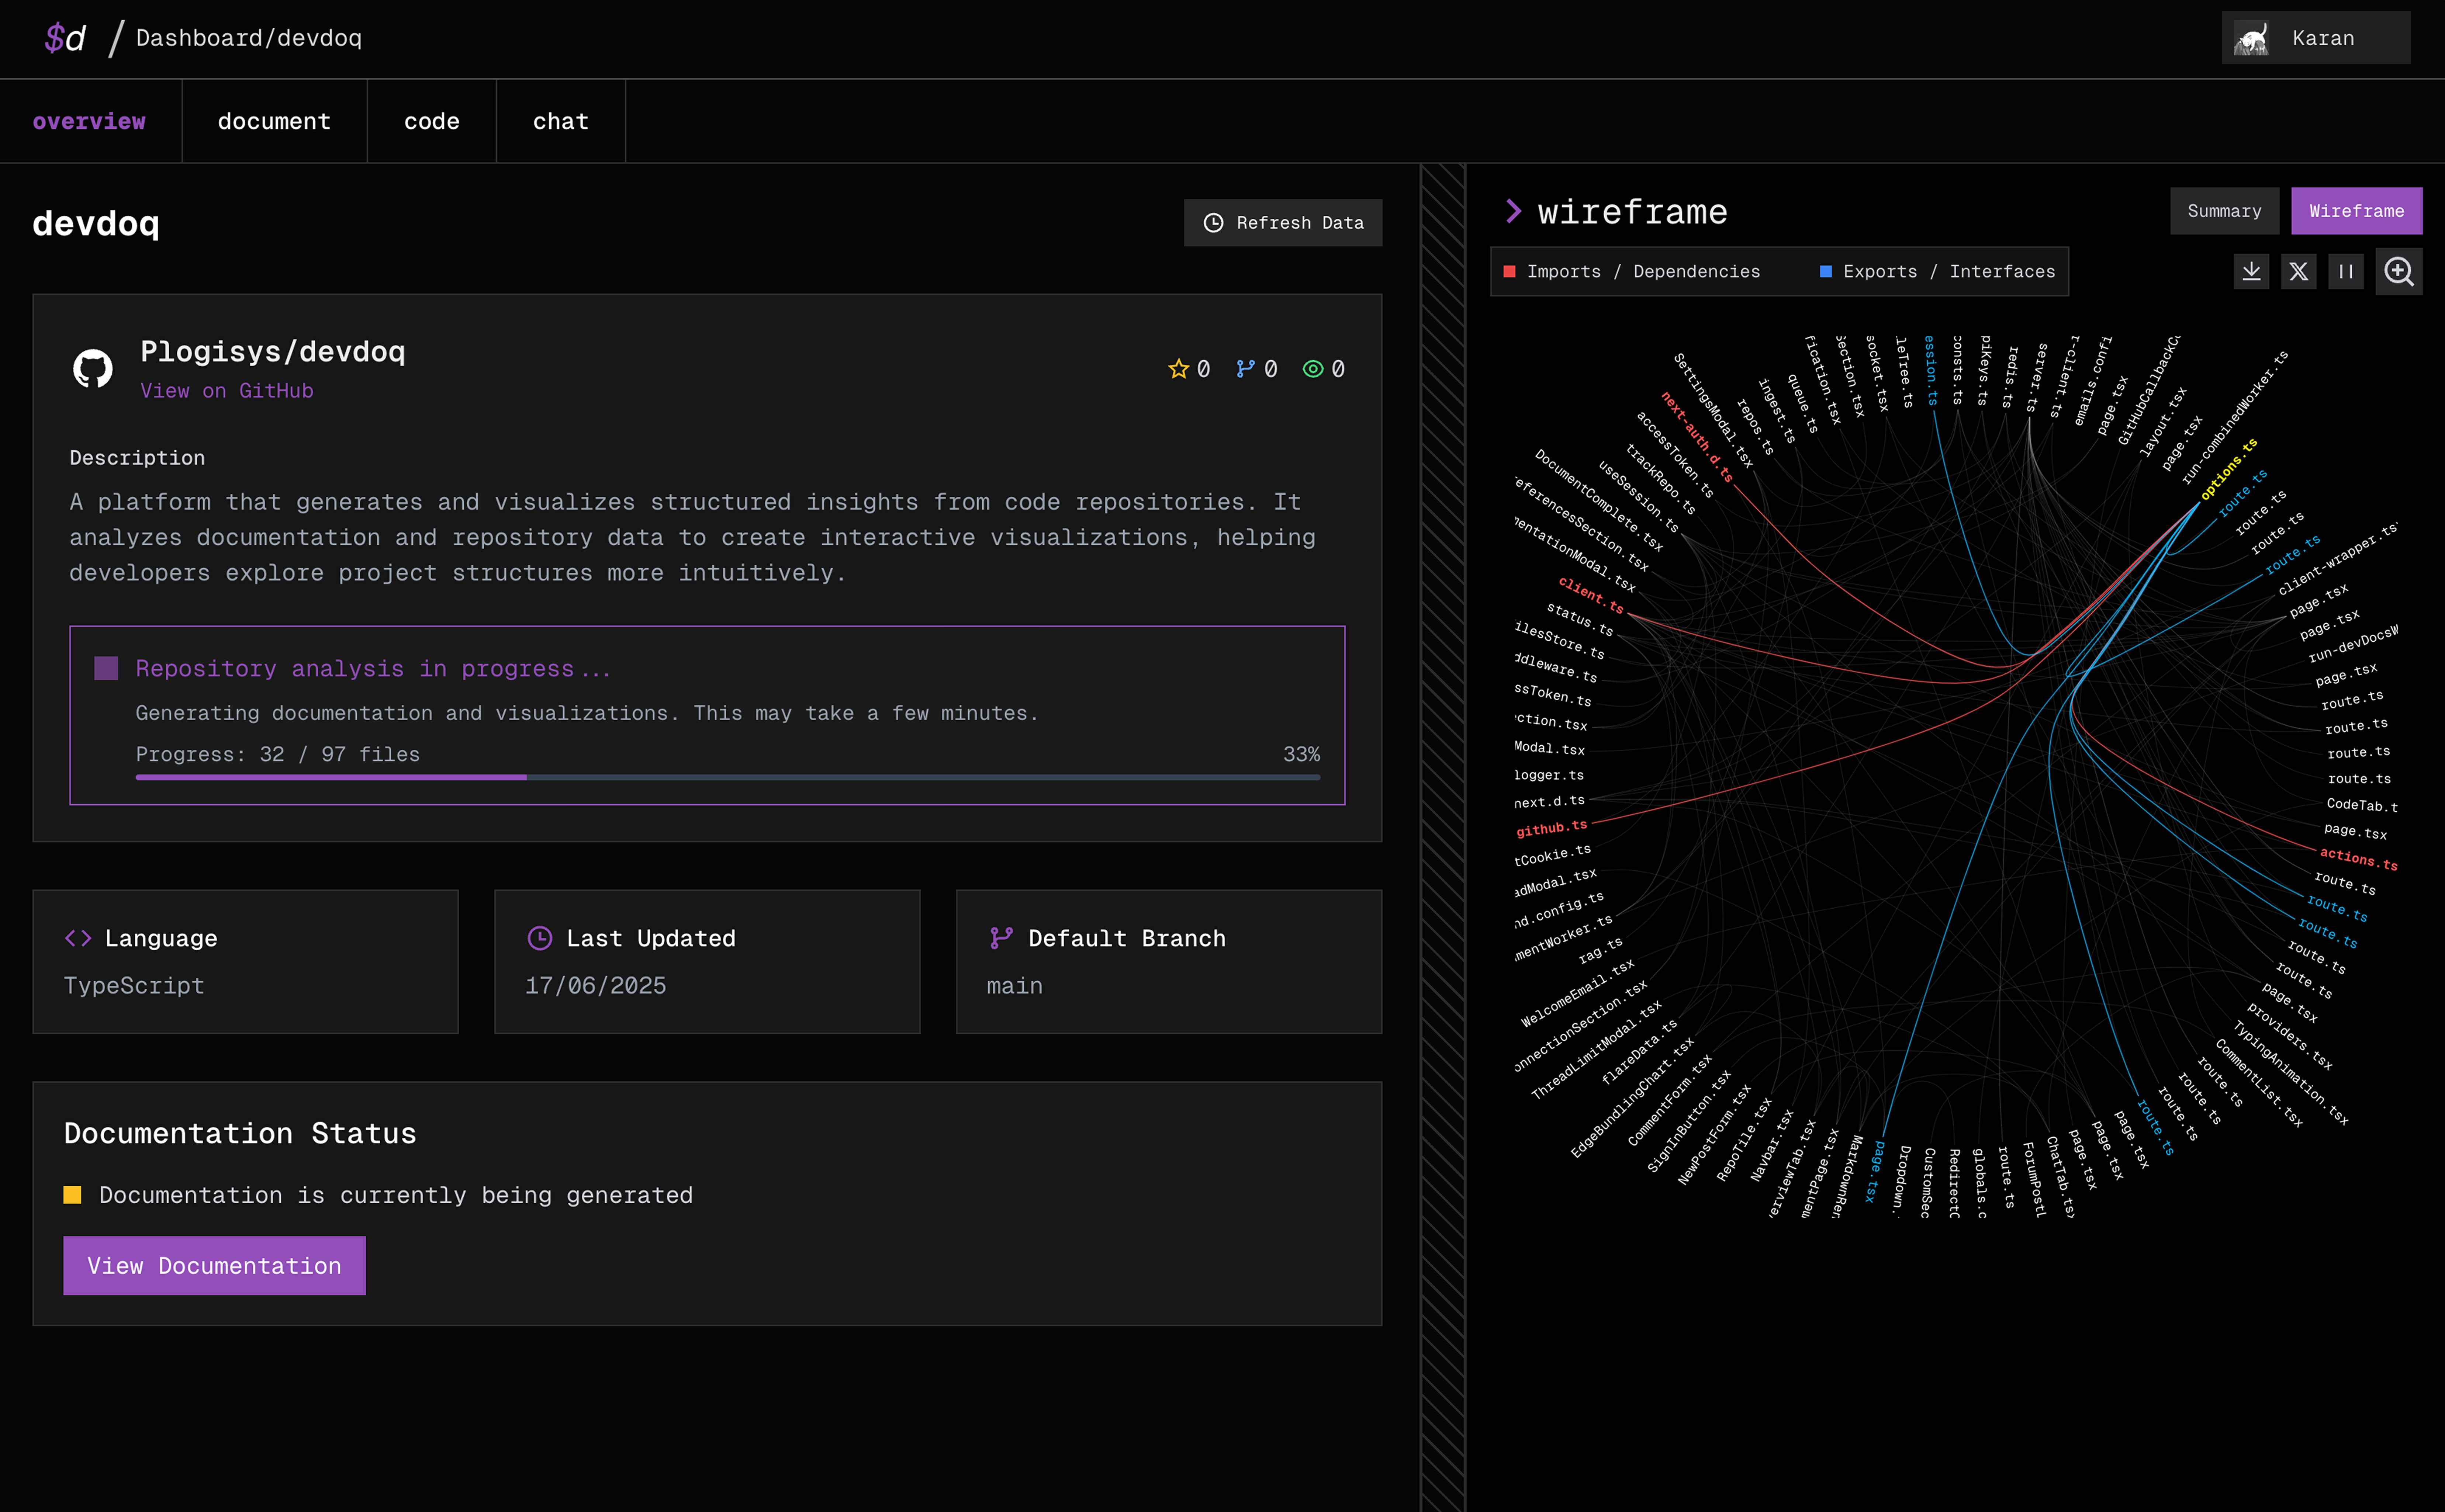Click the watchers eye icon
Screen dimensions: 2445x1512
(x=1312, y=369)
